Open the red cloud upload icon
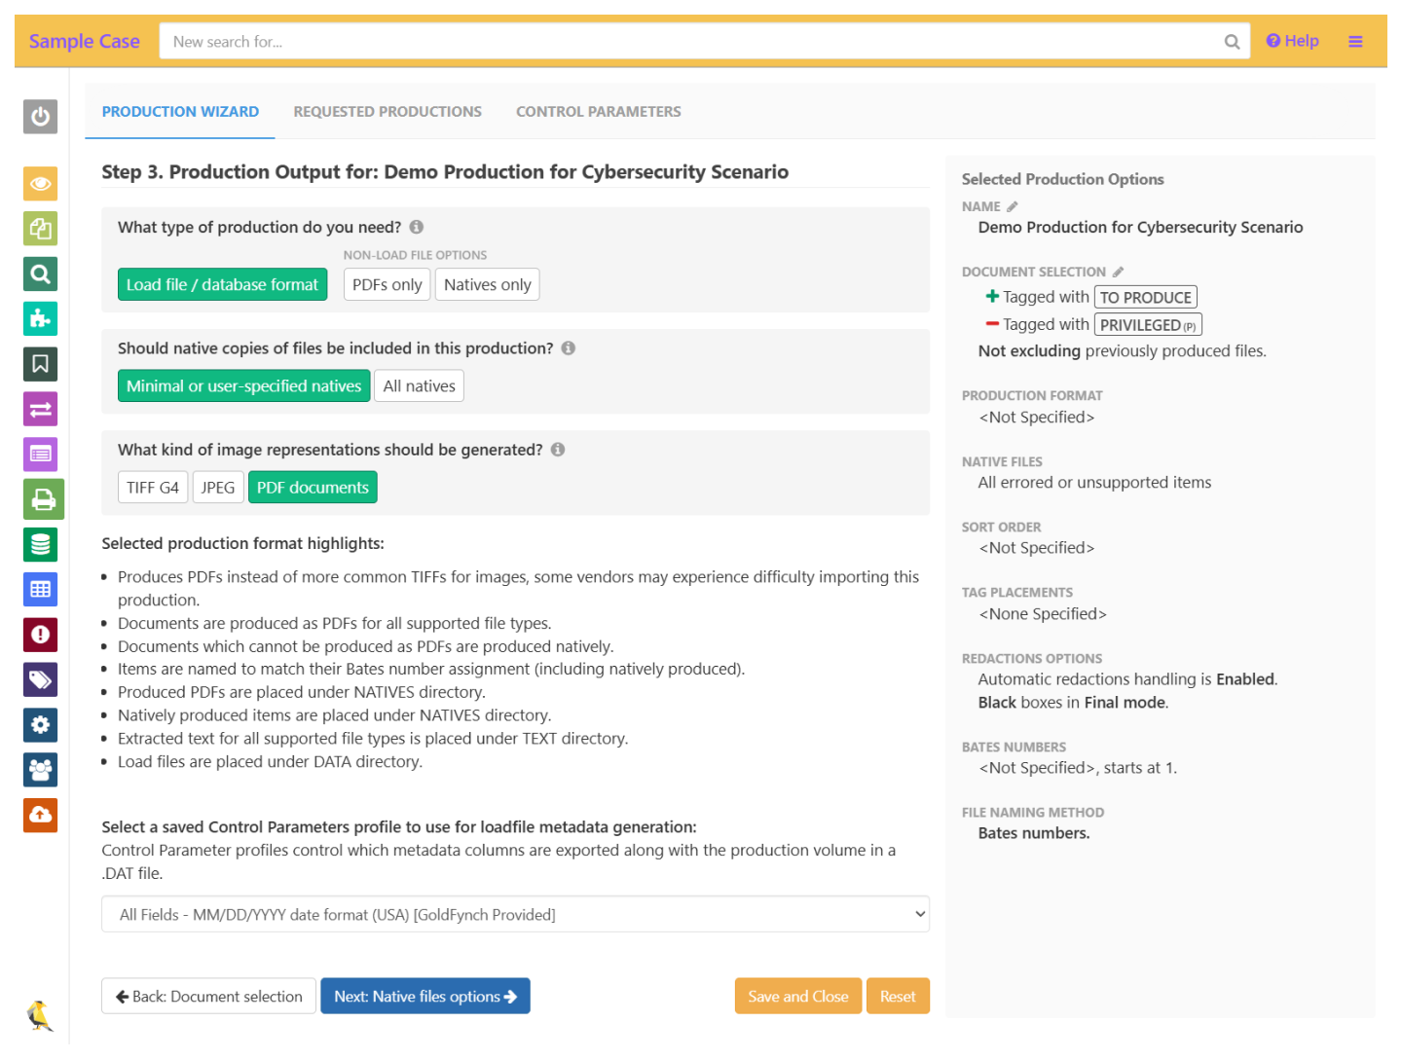The width and height of the screenshot is (1402, 1059). coord(41,815)
